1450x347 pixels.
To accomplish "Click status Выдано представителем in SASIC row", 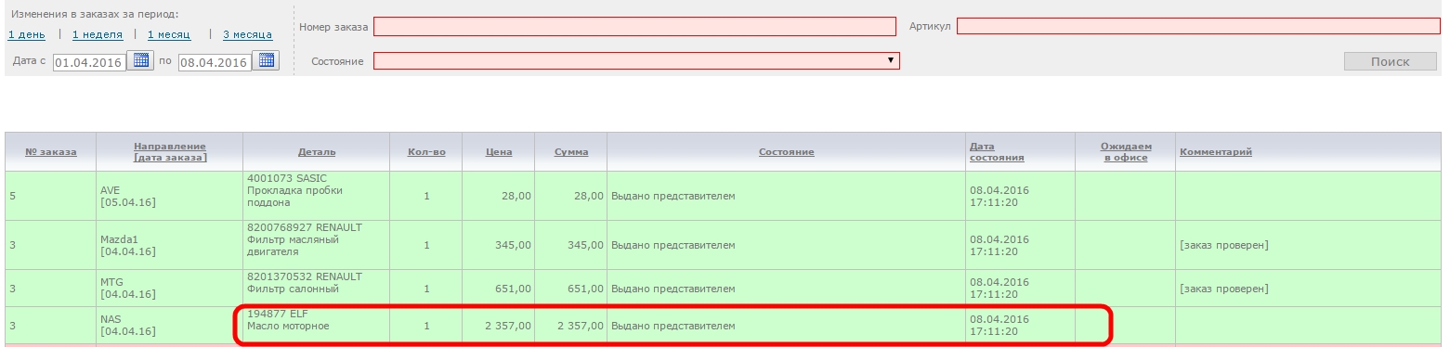I will [673, 196].
